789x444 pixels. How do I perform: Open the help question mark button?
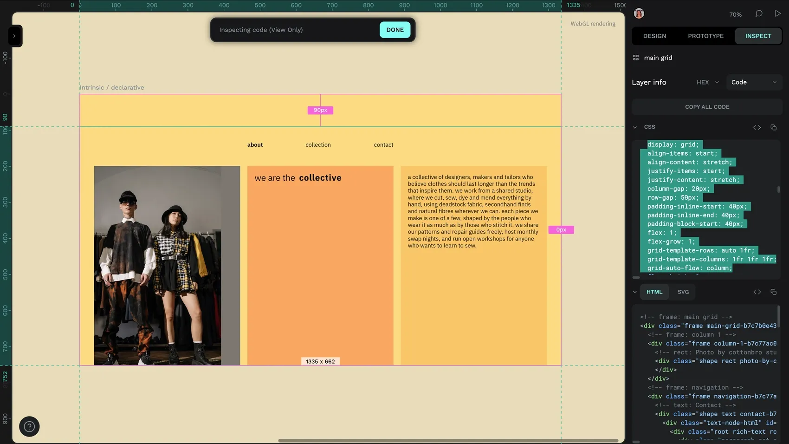(x=29, y=426)
